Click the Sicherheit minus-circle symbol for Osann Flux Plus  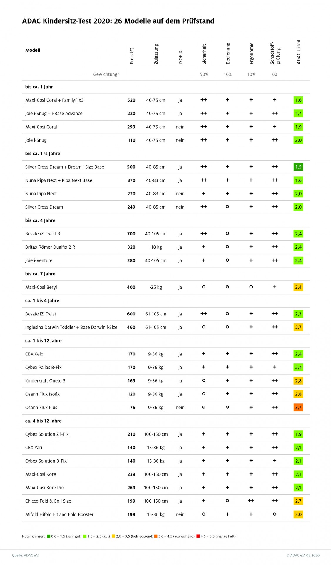(x=204, y=407)
